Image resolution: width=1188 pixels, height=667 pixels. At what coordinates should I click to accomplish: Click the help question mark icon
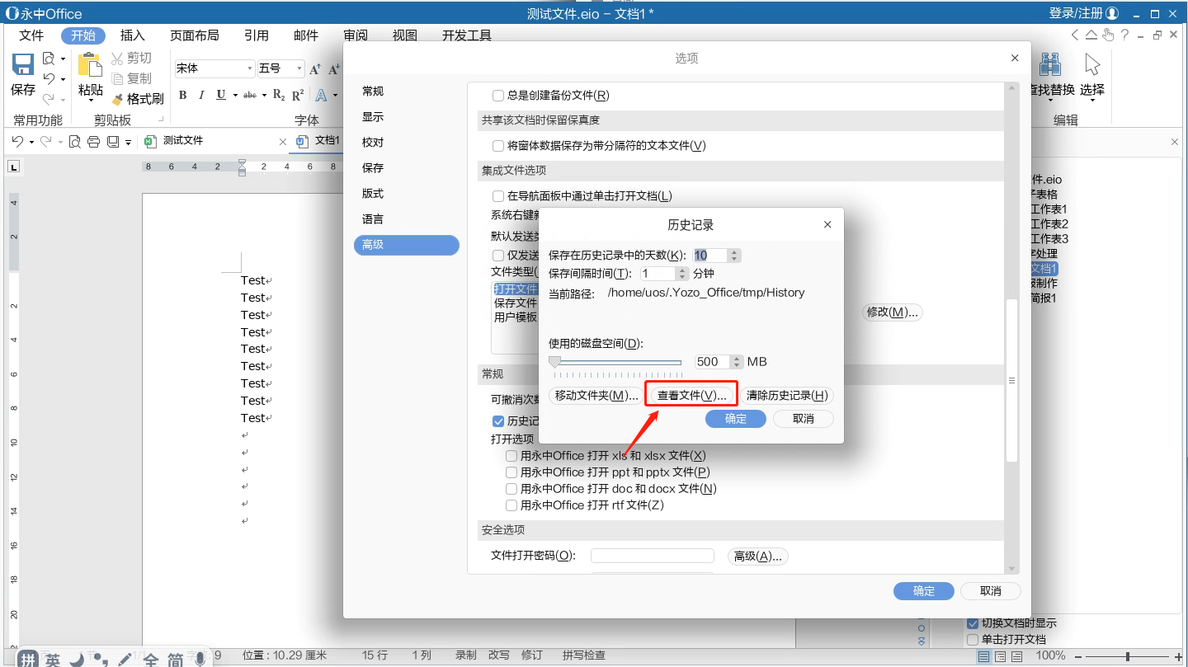(x=1124, y=35)
